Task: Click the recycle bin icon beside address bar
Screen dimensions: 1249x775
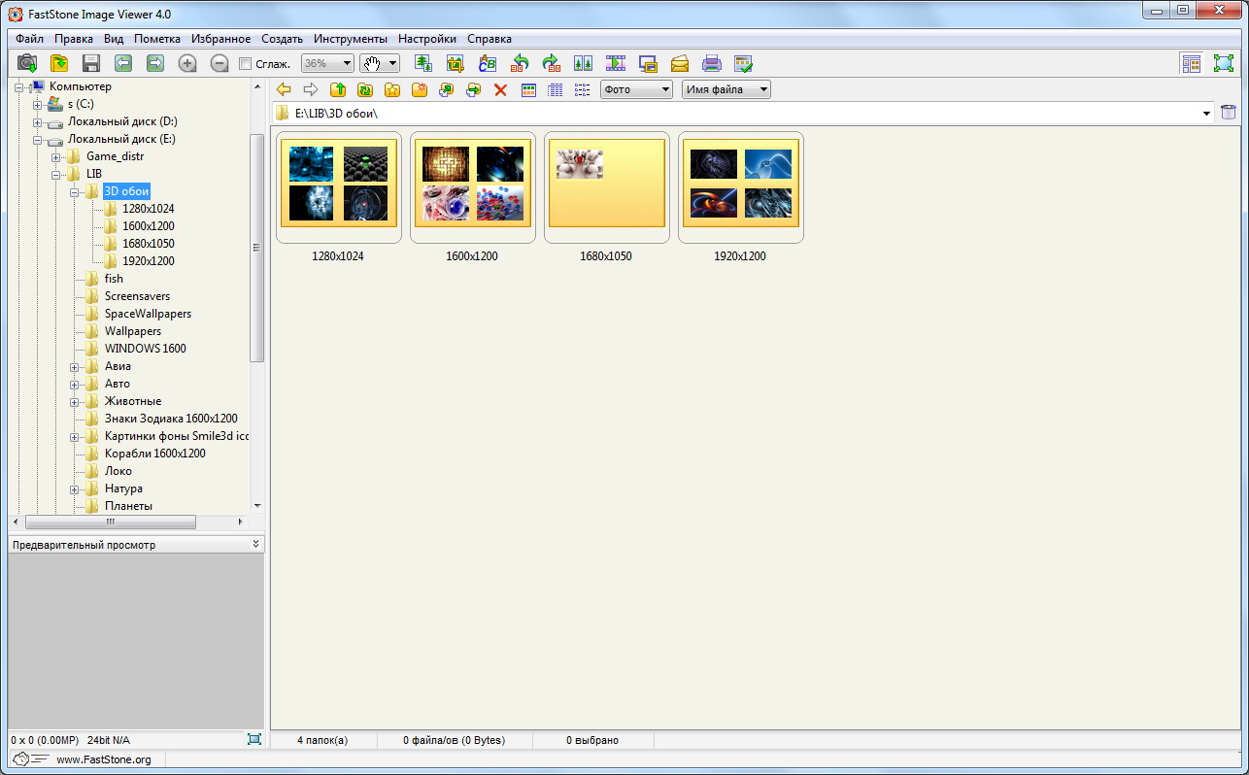Action: point(1229,113)
